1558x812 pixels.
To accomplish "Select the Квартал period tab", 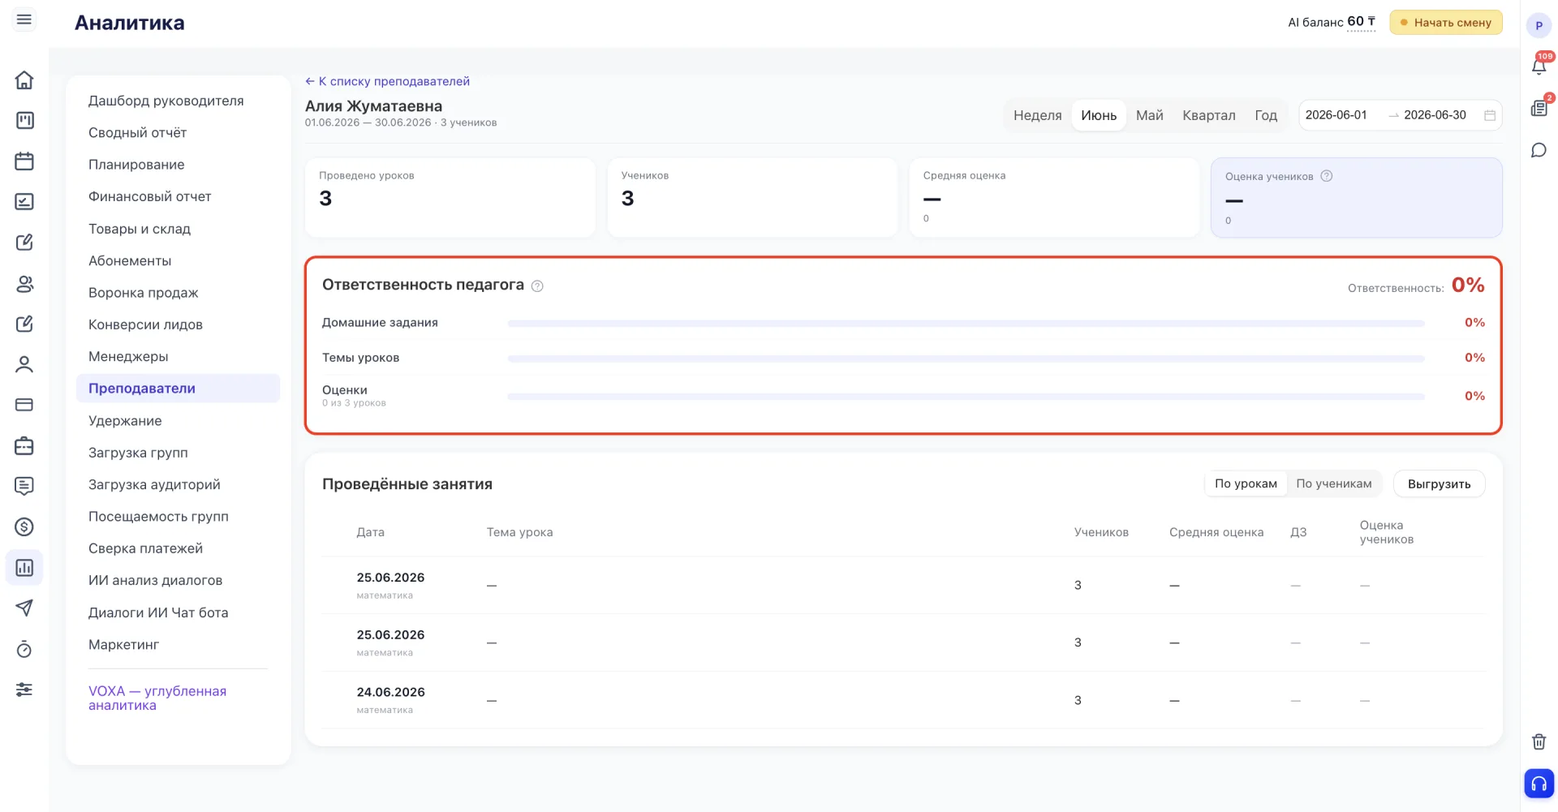I will (x=1209, y=115).
